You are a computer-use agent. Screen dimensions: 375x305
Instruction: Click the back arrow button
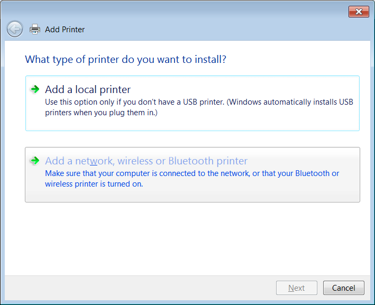[x=15, y=29]
